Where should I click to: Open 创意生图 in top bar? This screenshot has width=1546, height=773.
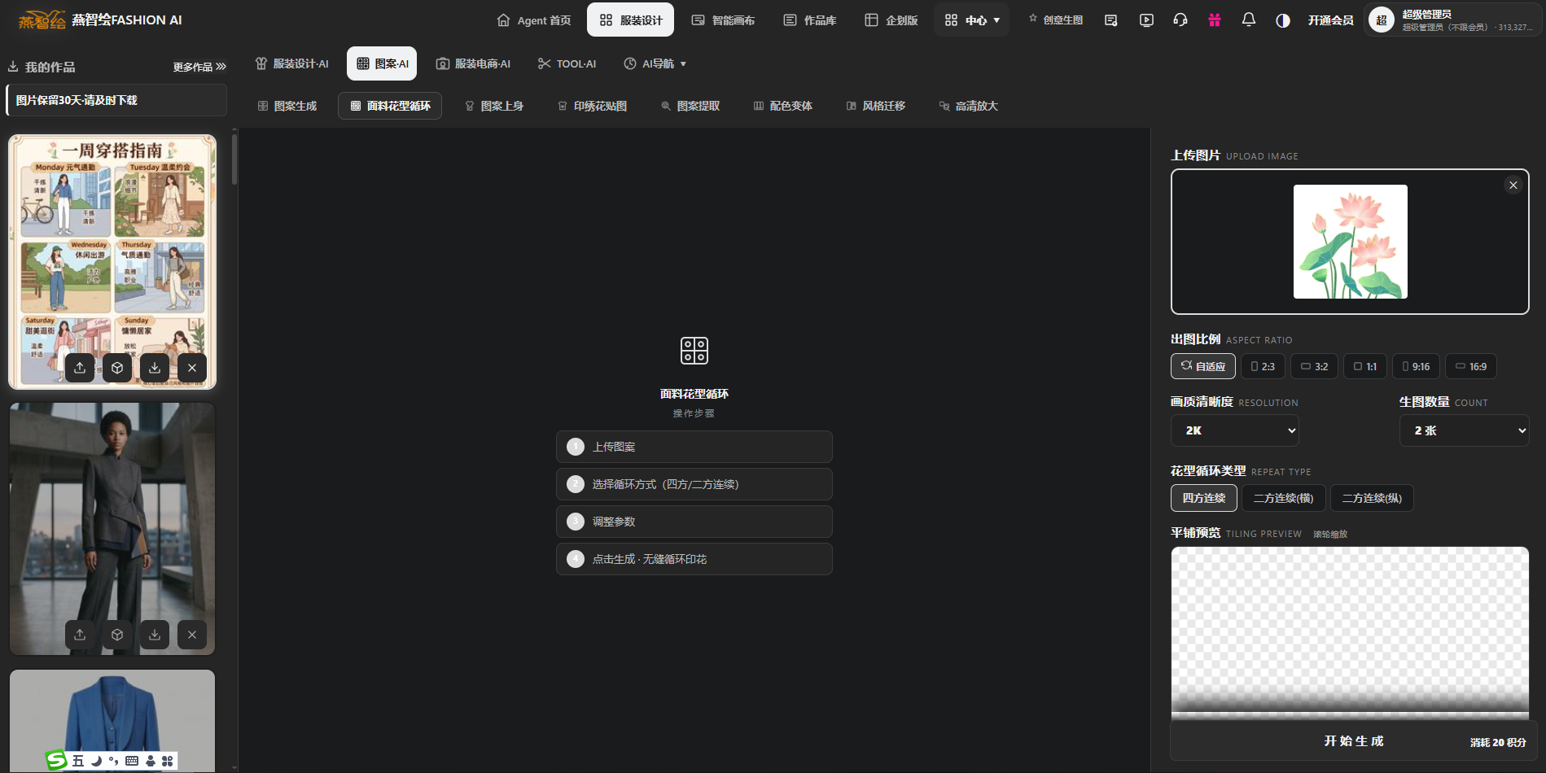(1055, 20)
